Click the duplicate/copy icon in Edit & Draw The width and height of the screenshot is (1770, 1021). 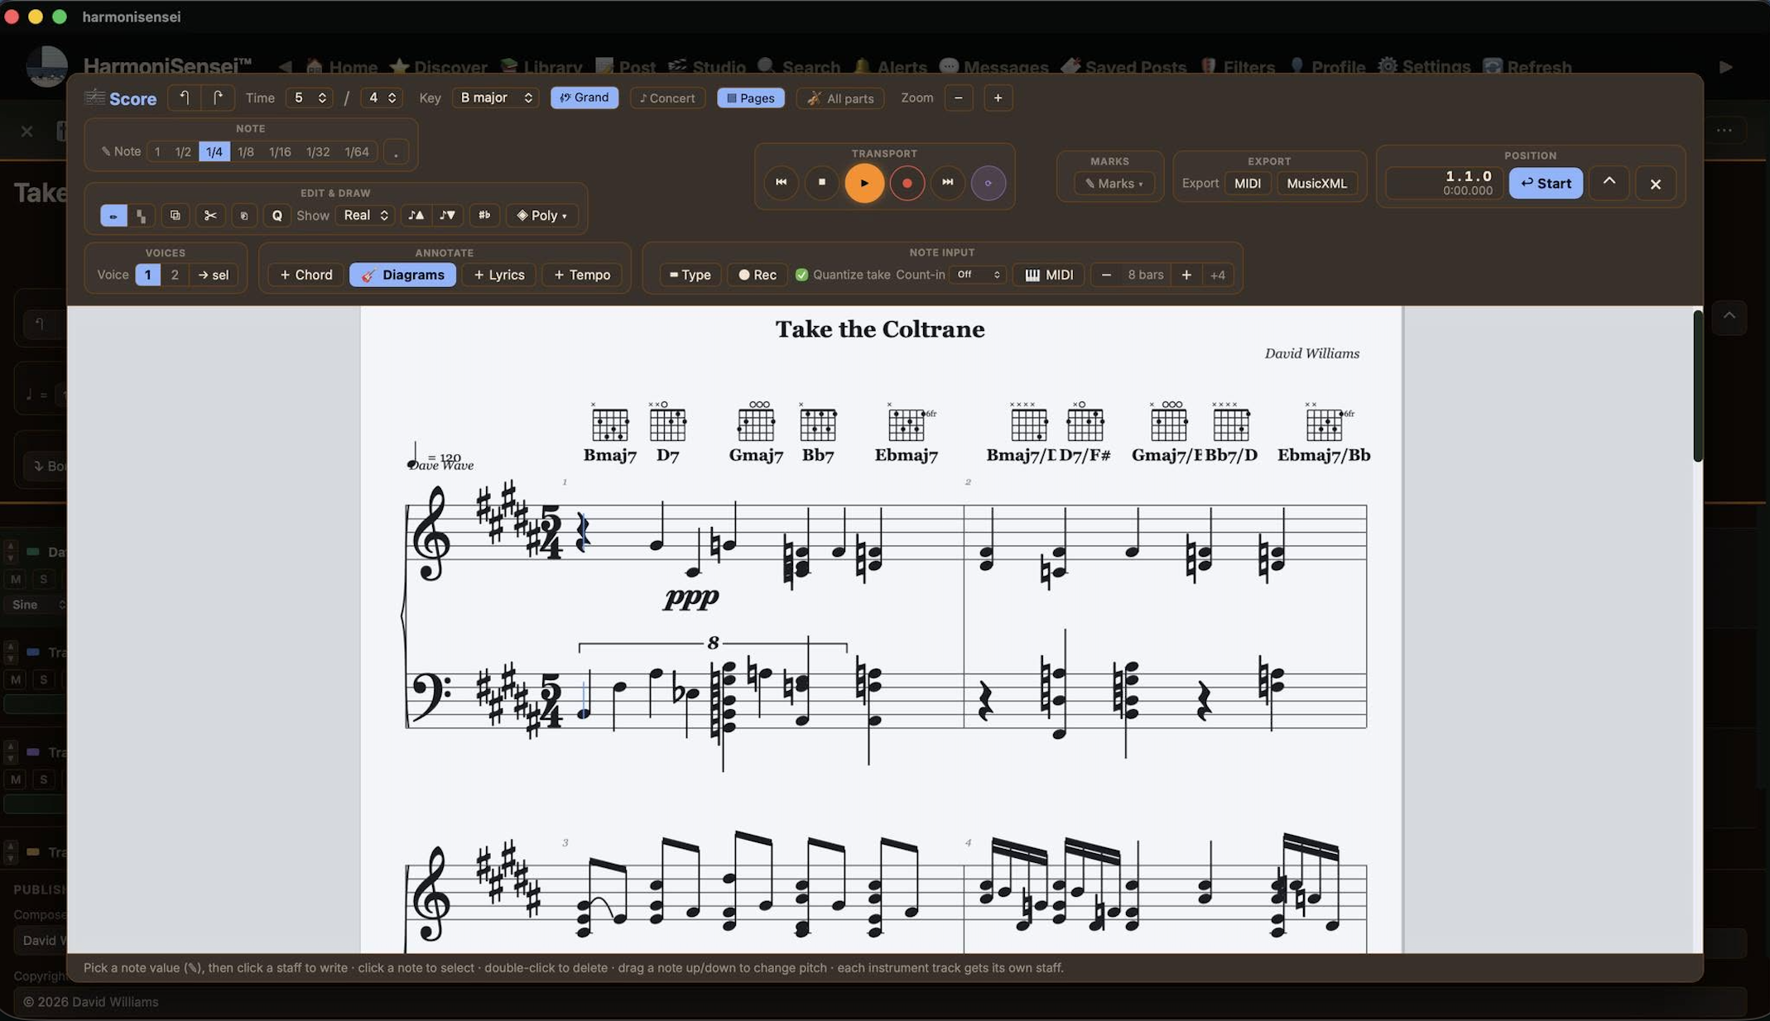coord(176,215)
